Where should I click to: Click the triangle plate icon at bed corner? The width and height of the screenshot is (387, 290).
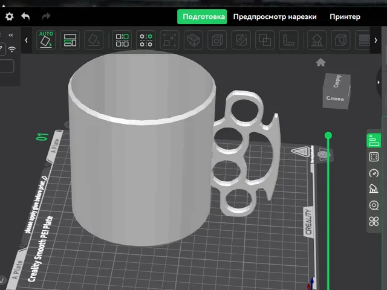tap(301, 152)
